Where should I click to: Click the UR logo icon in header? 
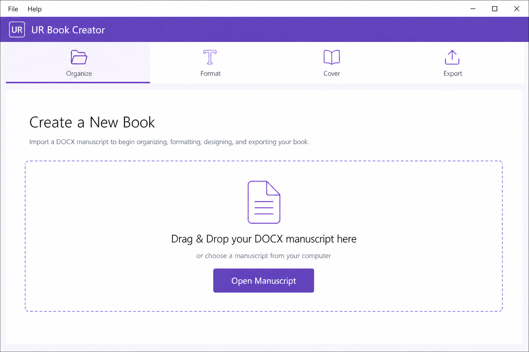coord(17,30)
